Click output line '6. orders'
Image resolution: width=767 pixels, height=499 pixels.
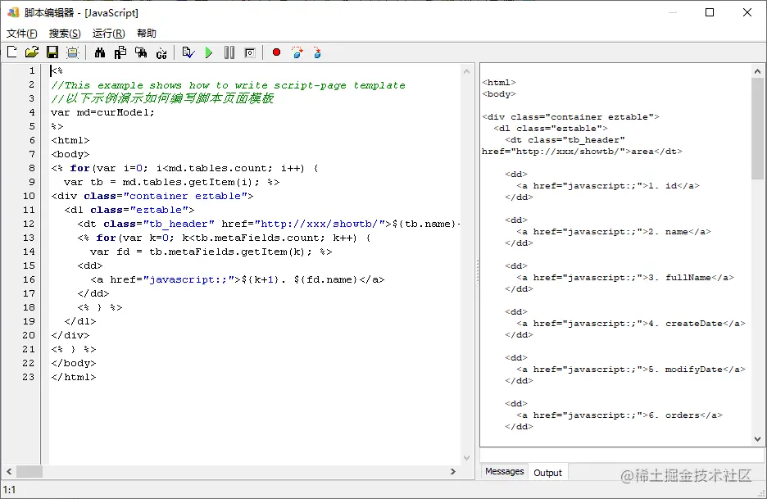[619, 415]
